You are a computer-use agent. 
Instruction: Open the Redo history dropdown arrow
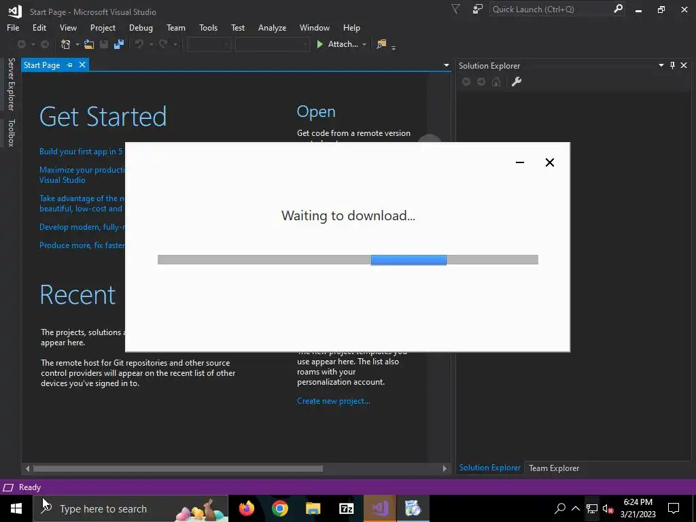point(175,44)
